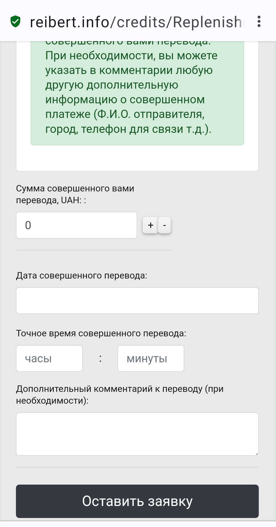Click the colon between hours and minutes
276x527 pixels.
click(x=100, y=358)
